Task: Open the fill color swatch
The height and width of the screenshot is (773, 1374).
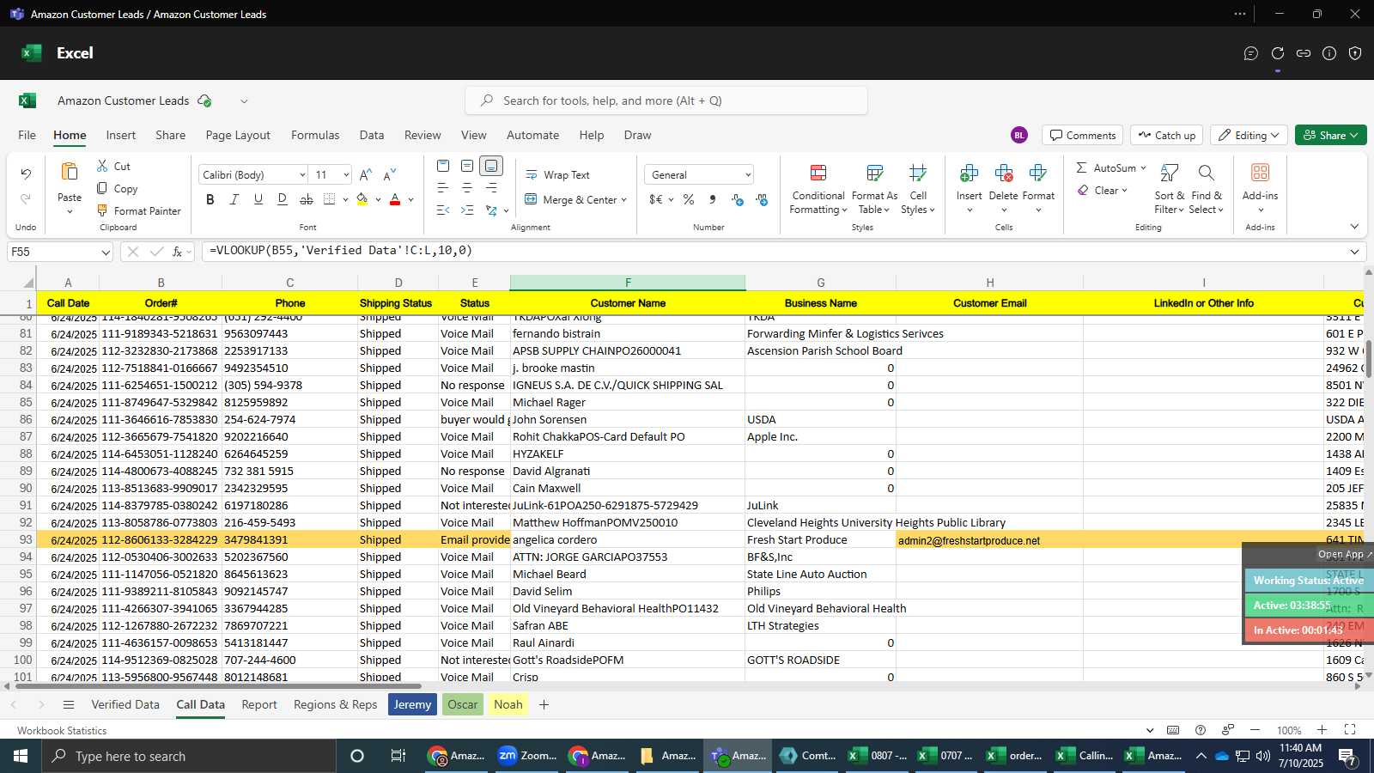Action: click(x=362, y=199)
